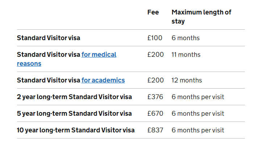Click the 'Fee' column header
254x149 pixels.
click(153, 12)
